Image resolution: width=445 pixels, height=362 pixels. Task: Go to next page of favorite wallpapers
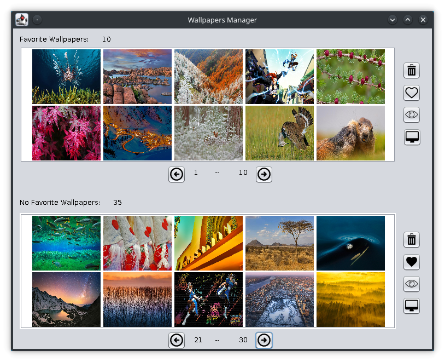[264, 174]
